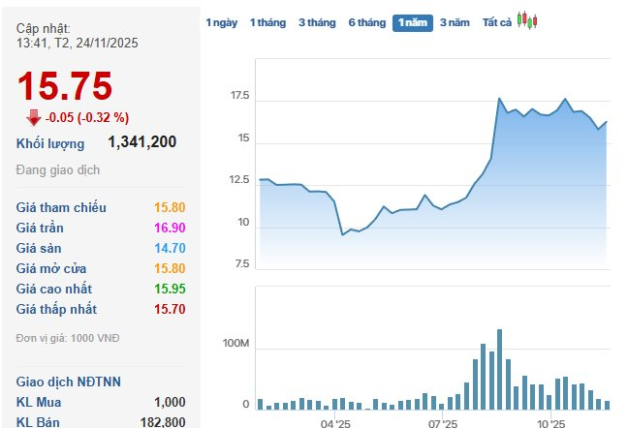The height and width of the screenshot is (428, 628).
Task: Click the "Giao dịch NĐTNN" heading
Action: point(68,381)
